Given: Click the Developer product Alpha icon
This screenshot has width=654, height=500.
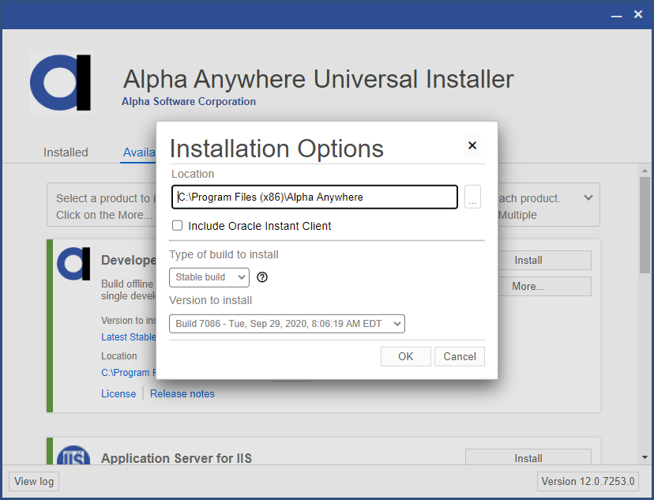Looking at the screenshot, I should pos(73,264).
